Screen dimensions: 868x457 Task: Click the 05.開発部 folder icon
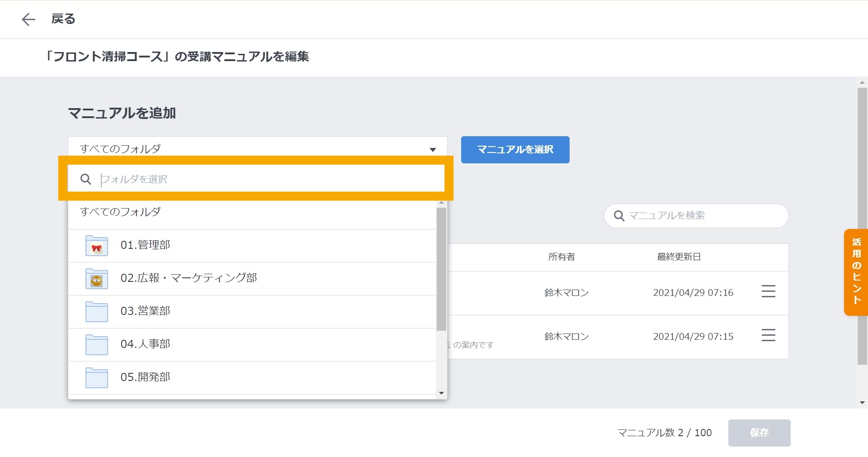click(97, 378)
